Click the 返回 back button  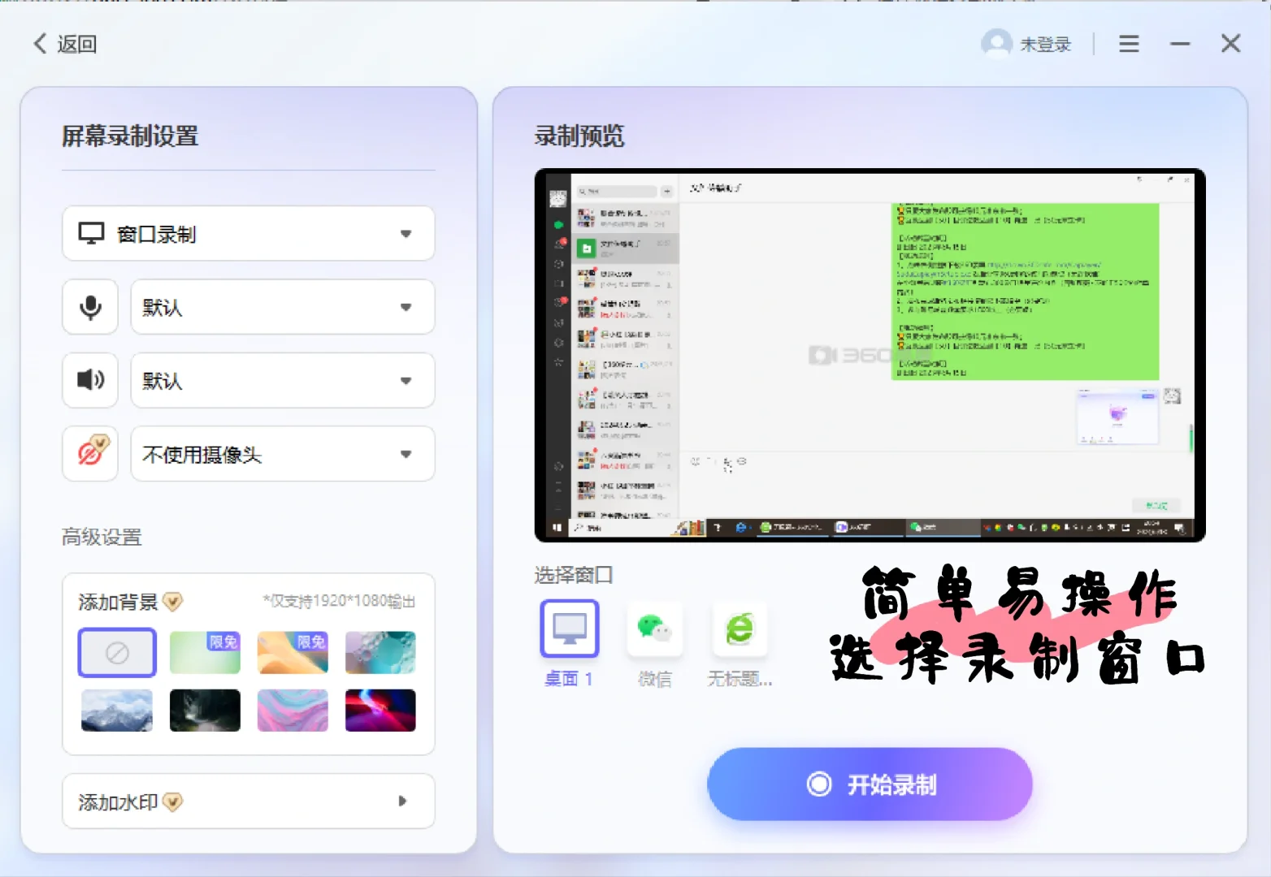tap(65, 43)
